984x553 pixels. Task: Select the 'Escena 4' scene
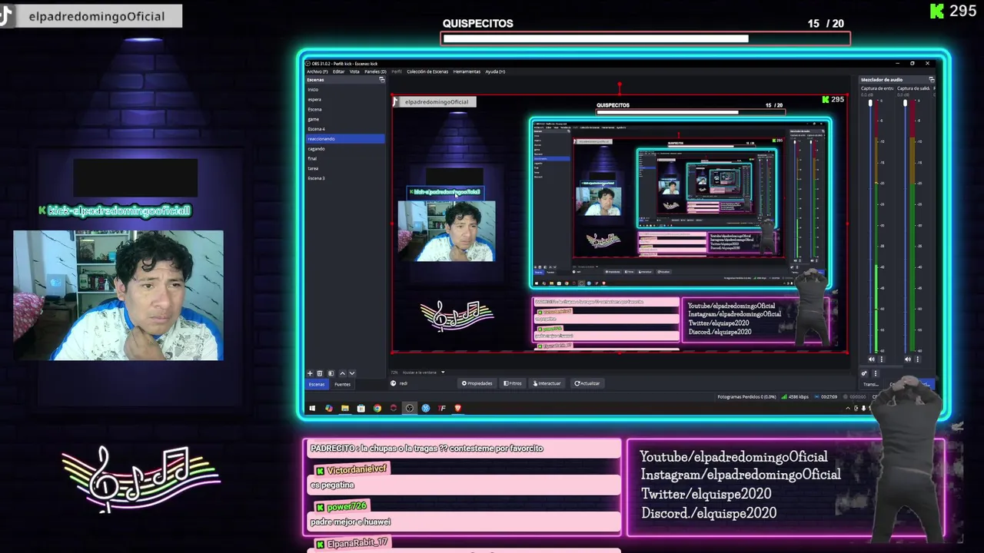(344, 129)
